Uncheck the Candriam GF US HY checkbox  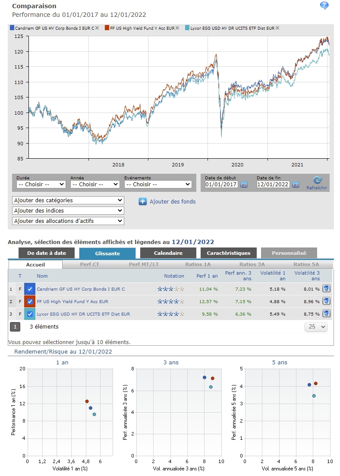coord(30,289)
